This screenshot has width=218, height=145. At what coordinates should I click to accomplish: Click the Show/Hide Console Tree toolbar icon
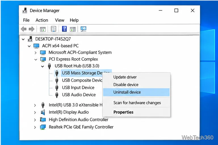(x=43, y=29)
